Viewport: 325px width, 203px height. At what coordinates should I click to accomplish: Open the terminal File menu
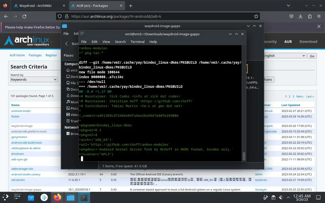84,42
